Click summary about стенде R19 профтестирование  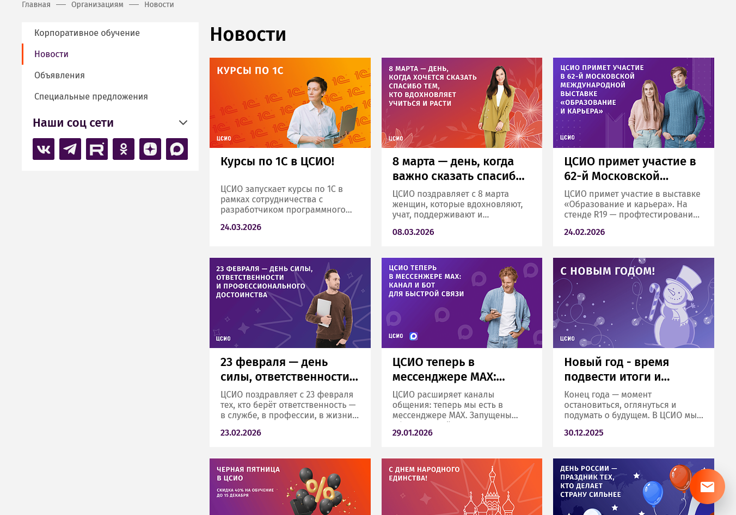(x=632, y=204)
